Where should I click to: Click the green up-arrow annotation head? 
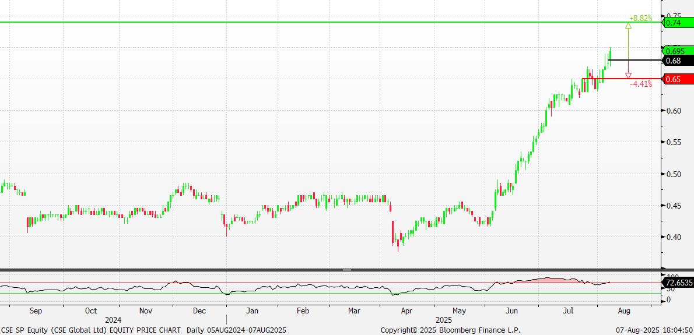[628, 26]
